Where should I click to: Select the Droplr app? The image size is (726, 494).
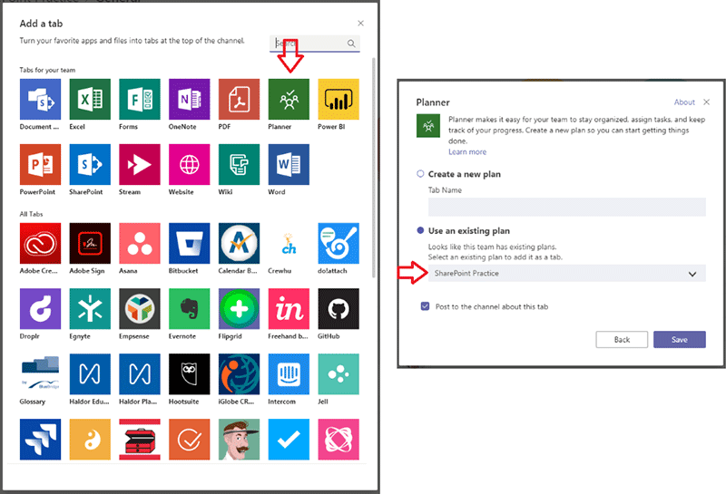[40, 308]
